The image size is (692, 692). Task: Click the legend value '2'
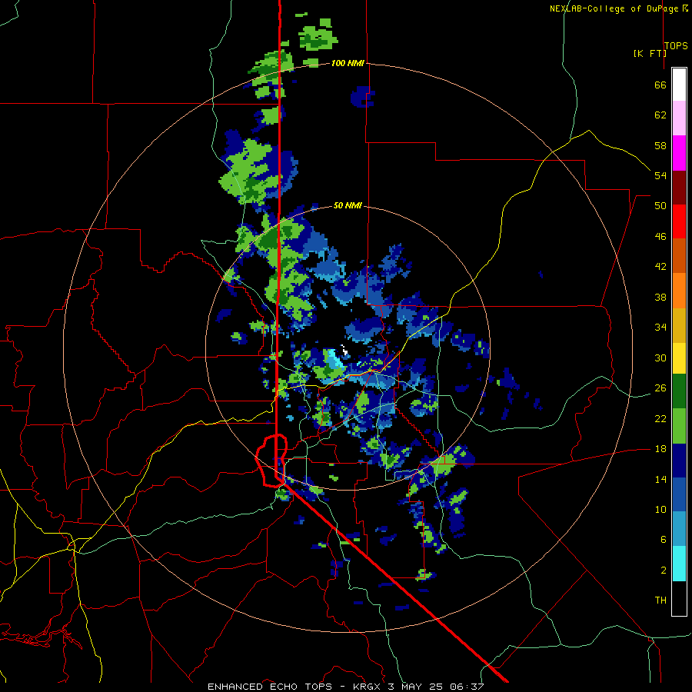[x=663, y=571]
